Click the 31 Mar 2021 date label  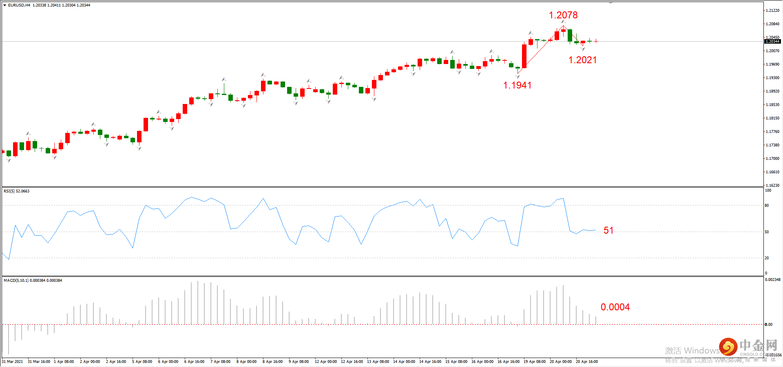point(12,362)
